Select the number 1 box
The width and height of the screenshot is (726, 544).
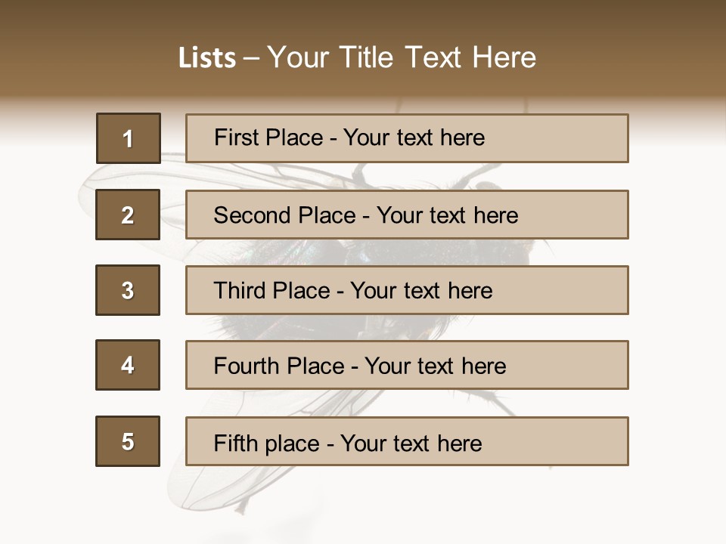(129, 138)
